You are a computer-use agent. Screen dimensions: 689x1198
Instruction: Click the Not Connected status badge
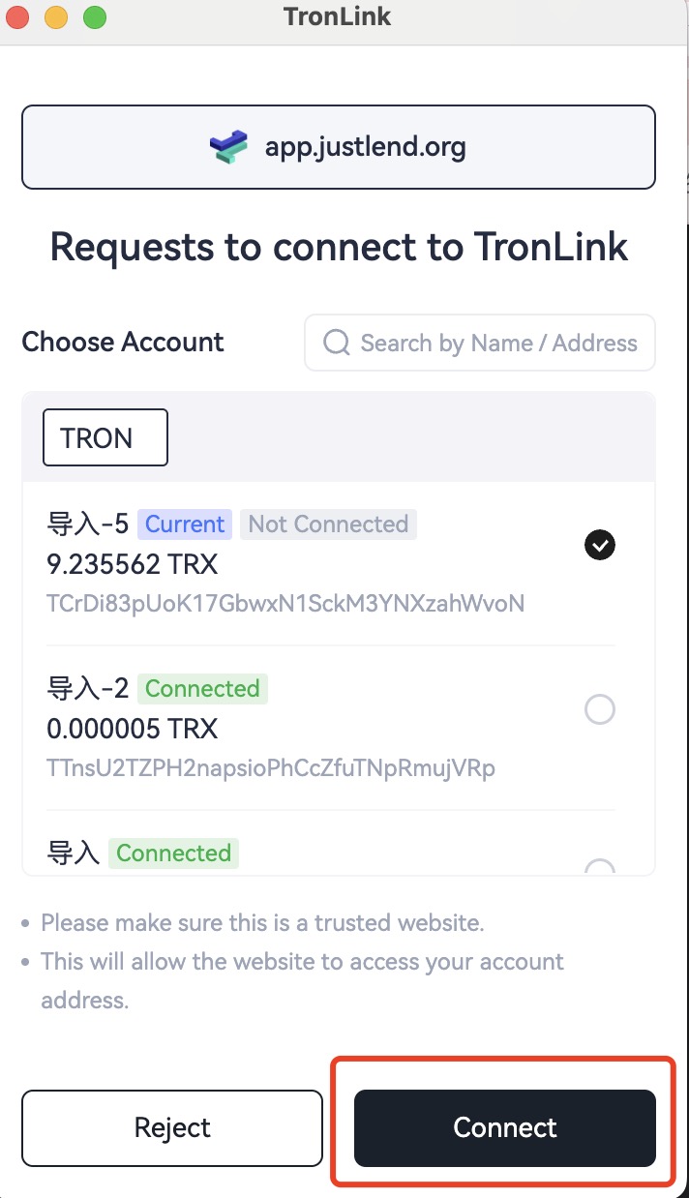tap(328, 524)
